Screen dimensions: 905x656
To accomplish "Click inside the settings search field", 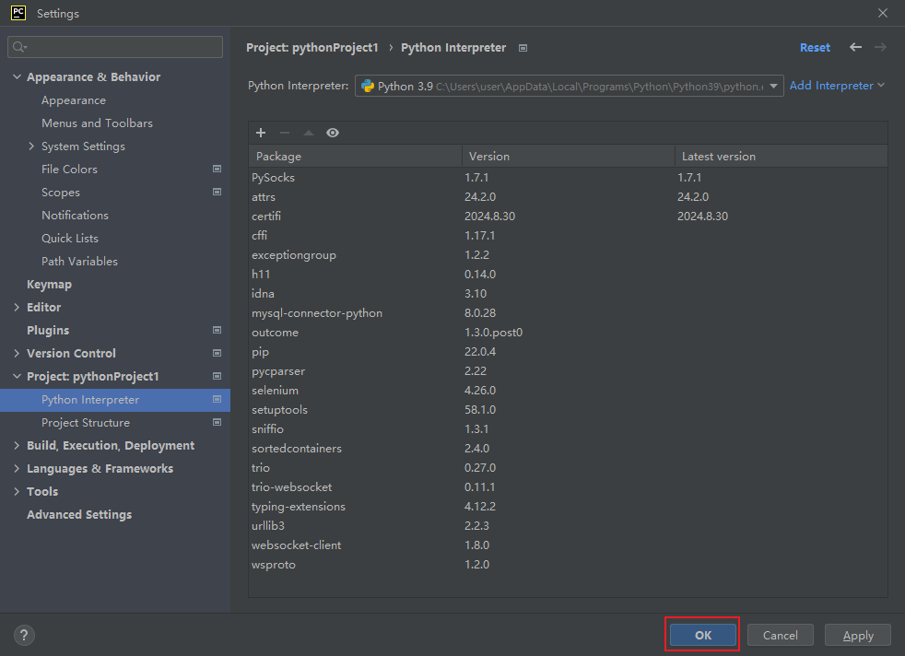I will (x=114, y=46).
